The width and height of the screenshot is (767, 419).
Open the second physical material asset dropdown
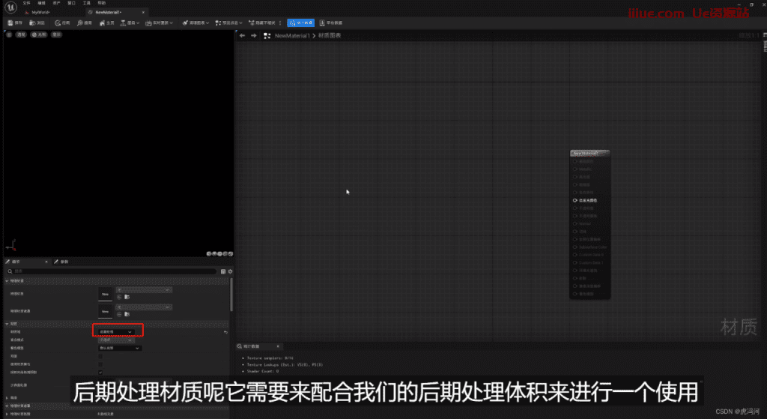(144, 307)
